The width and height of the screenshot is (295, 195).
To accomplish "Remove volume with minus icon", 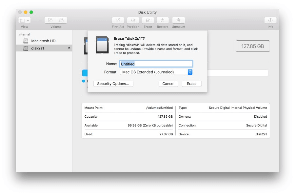I will click(62, 20).
